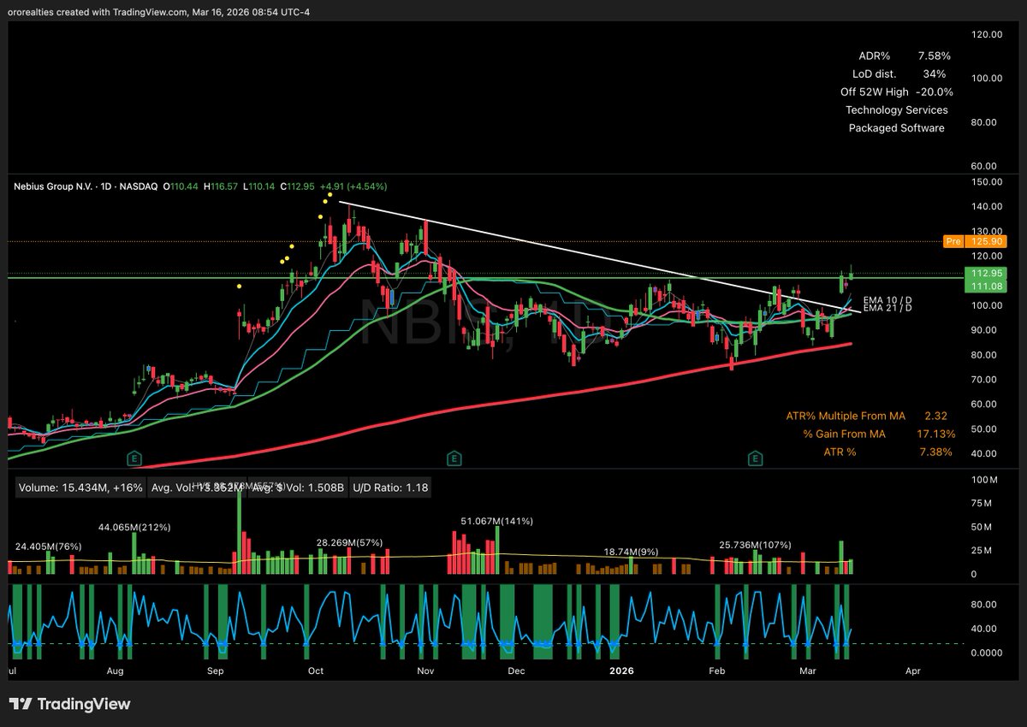Click the open value O110.44

(x=181, y=186)
